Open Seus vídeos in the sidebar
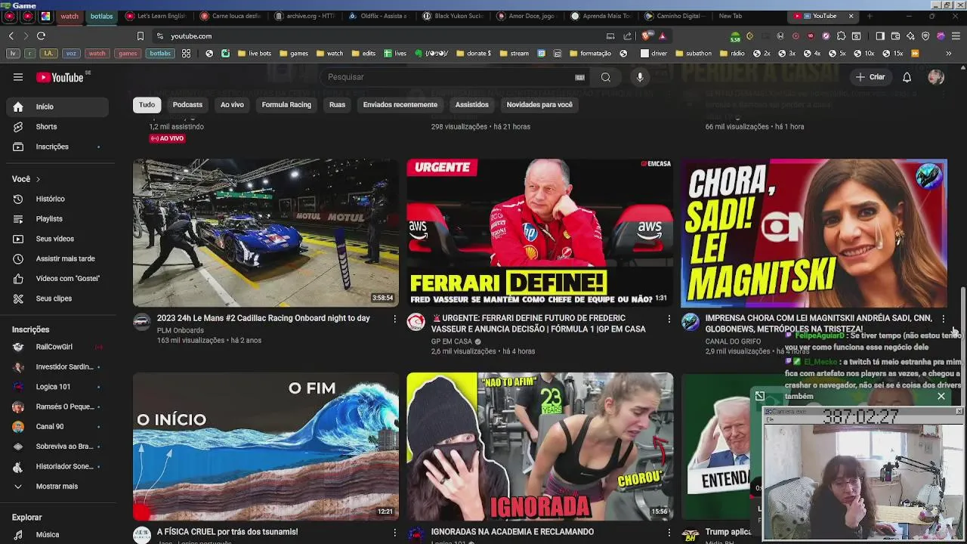The width and height of the screenshot is (967, 544). point(57,239)
